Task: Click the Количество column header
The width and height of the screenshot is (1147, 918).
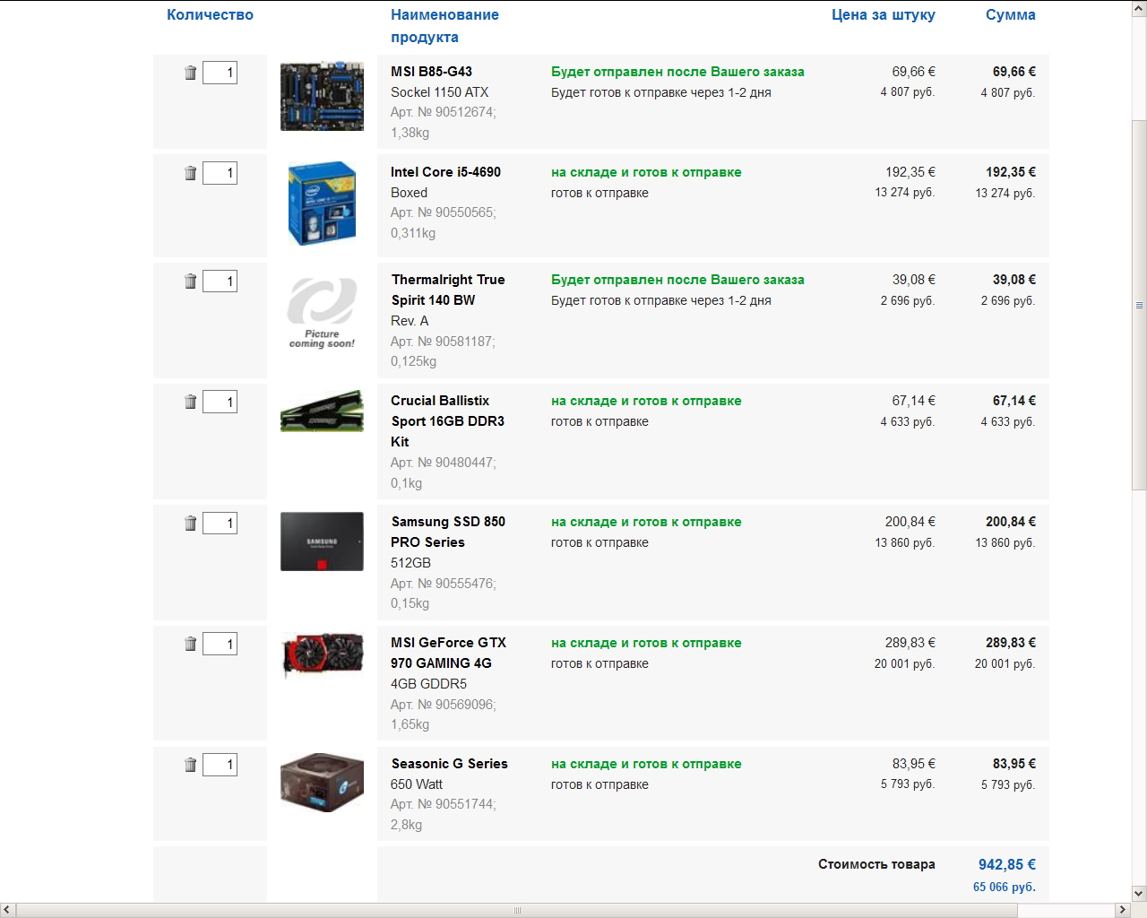Action: coord(210,14)
